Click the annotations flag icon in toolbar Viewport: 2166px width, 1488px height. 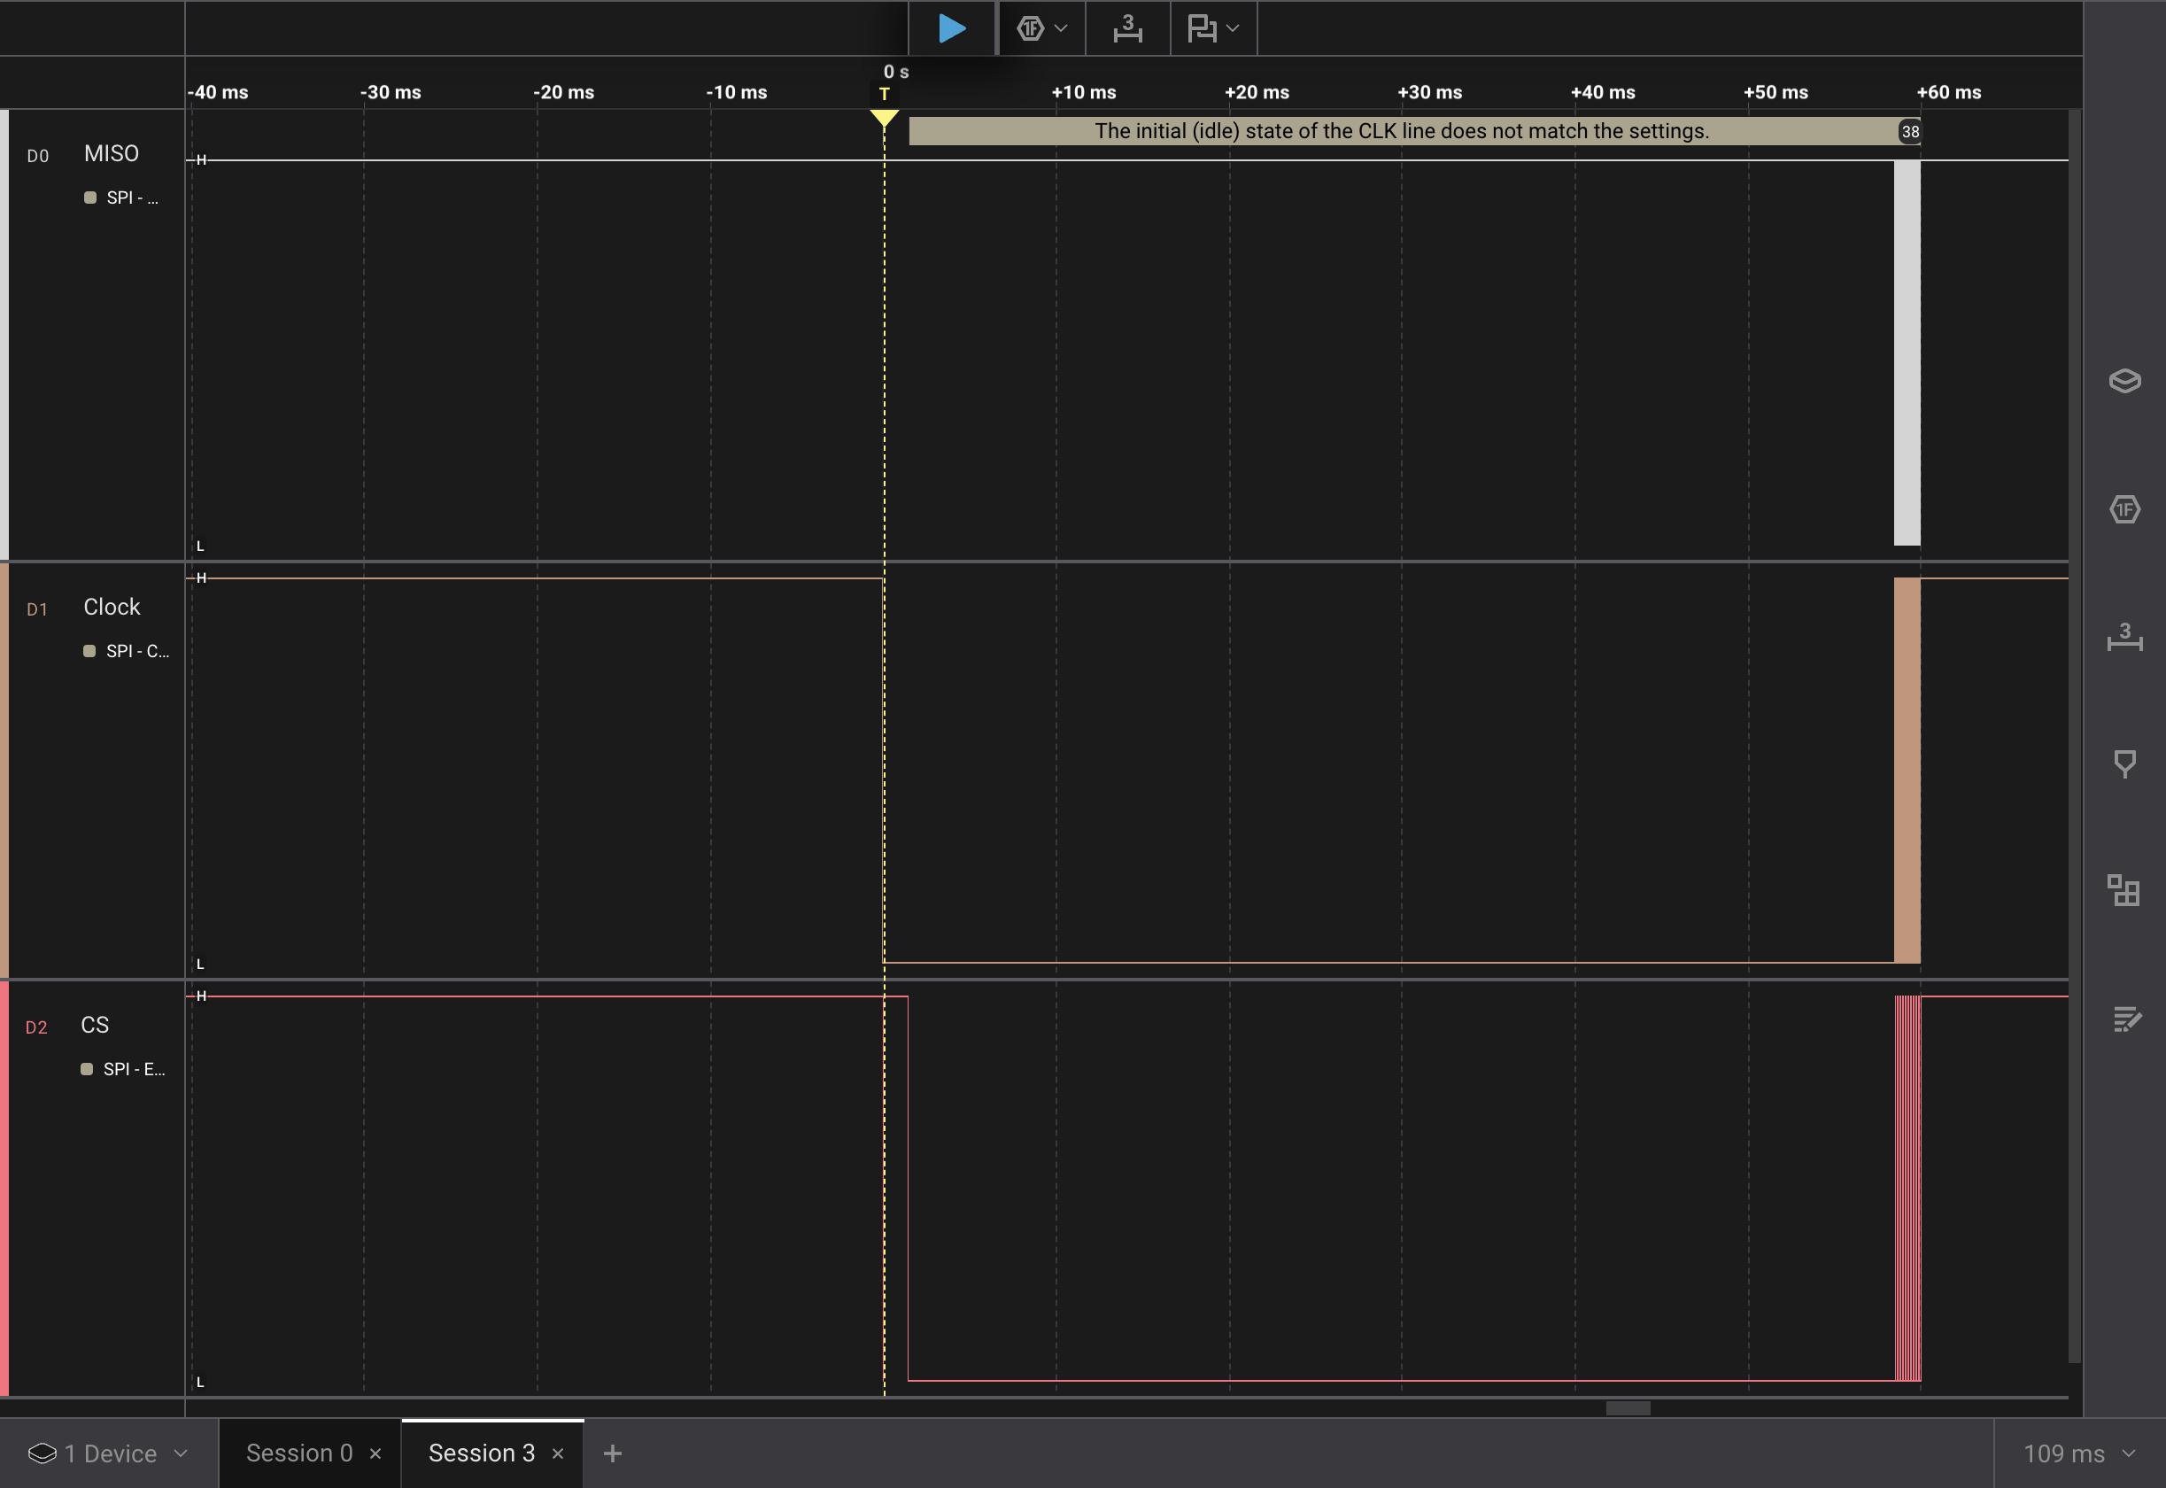(1202, 28)
